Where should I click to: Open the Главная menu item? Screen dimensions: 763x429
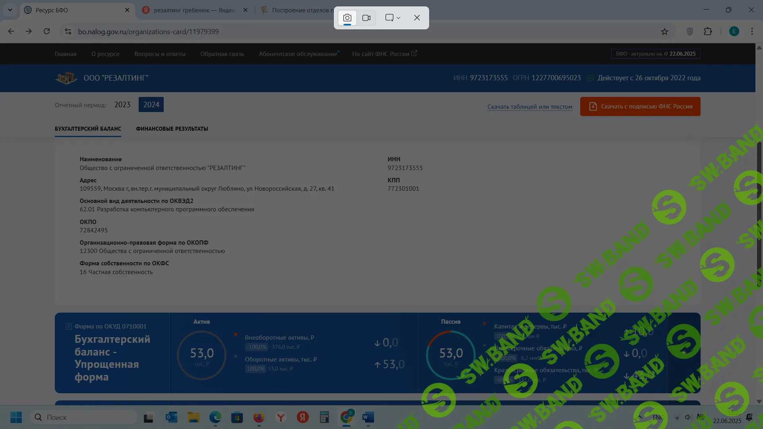66,54
